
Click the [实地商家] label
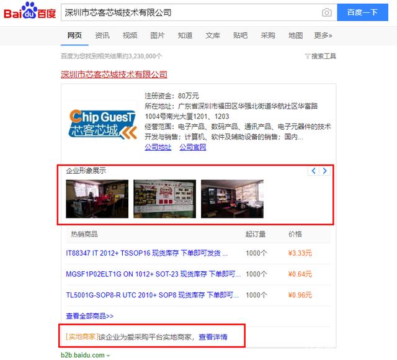pos(82,336)
